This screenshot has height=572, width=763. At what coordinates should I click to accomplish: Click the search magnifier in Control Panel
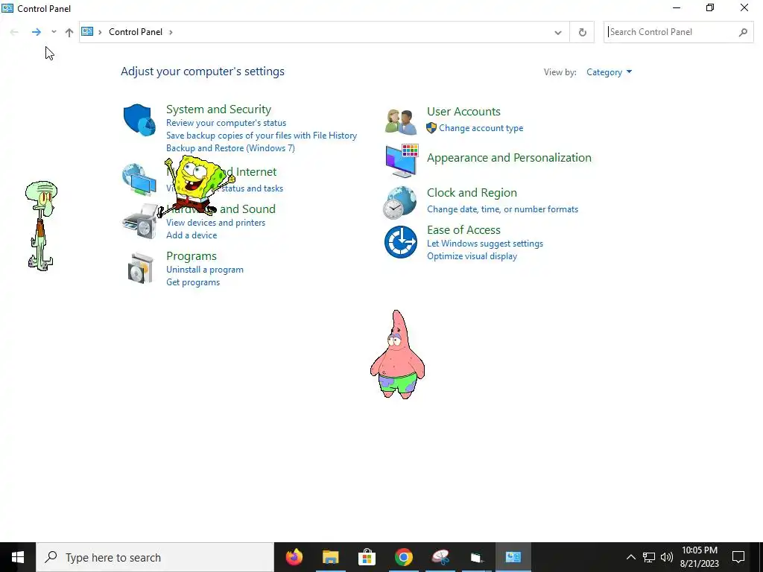743,32
